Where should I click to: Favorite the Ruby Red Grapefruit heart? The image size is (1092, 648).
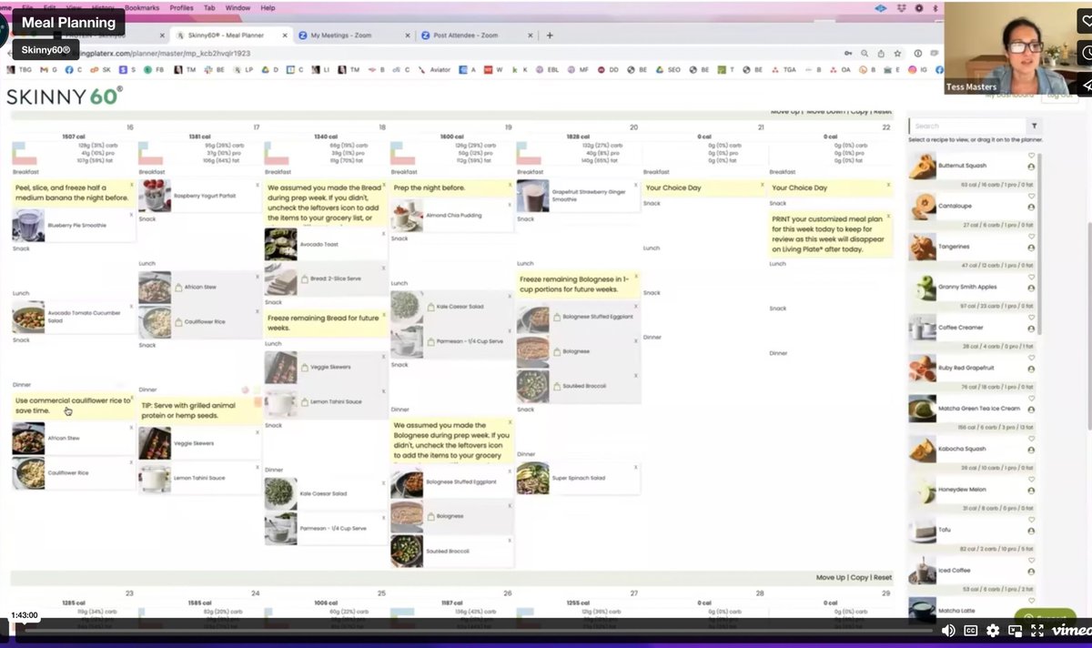(1032, 358)
